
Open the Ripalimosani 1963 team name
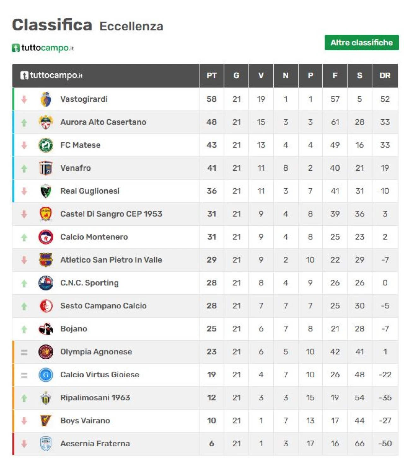tap(95, 398)
